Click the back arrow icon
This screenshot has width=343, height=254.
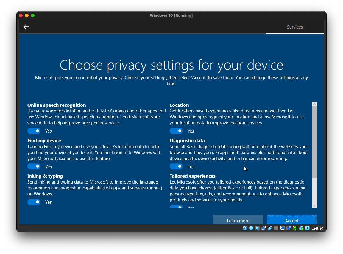click(x=26, y=27)
